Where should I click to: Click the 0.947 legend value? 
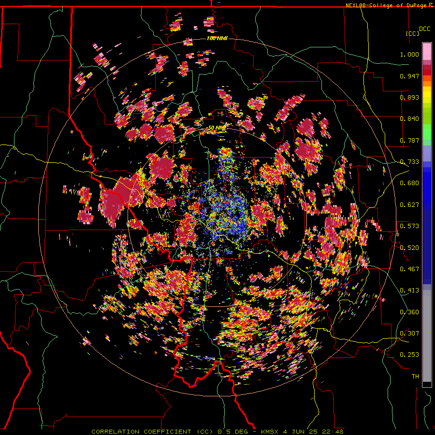click(409, 76)
